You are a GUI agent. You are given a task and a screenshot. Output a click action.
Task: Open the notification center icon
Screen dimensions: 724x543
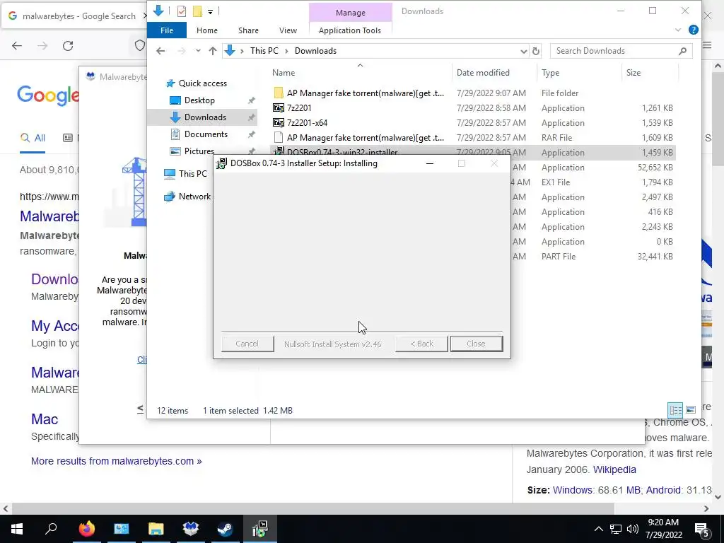(701, 529)
